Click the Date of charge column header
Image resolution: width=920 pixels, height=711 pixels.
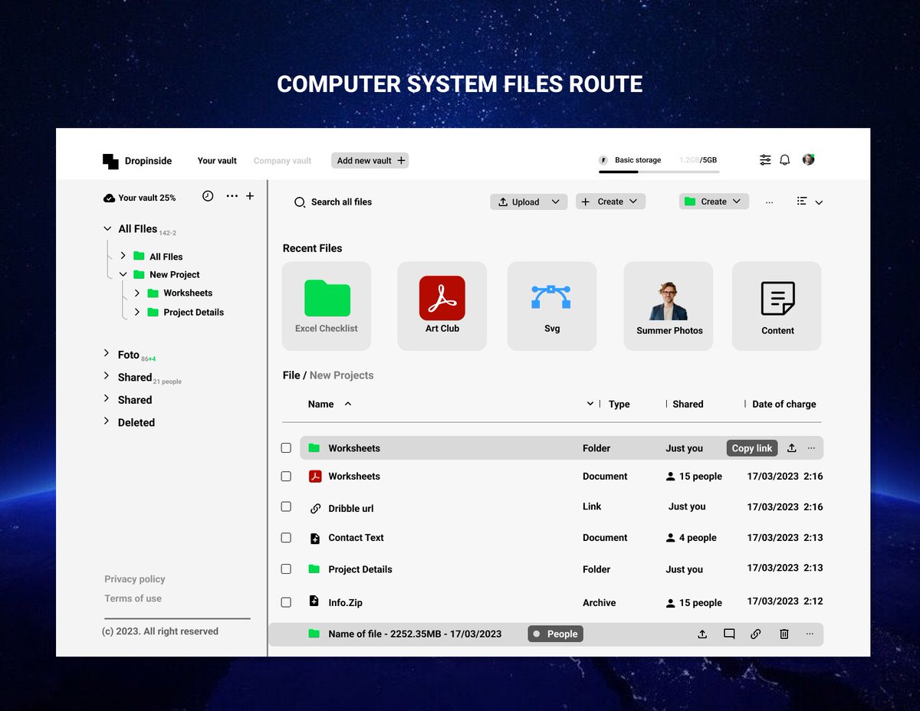(784, 404)
